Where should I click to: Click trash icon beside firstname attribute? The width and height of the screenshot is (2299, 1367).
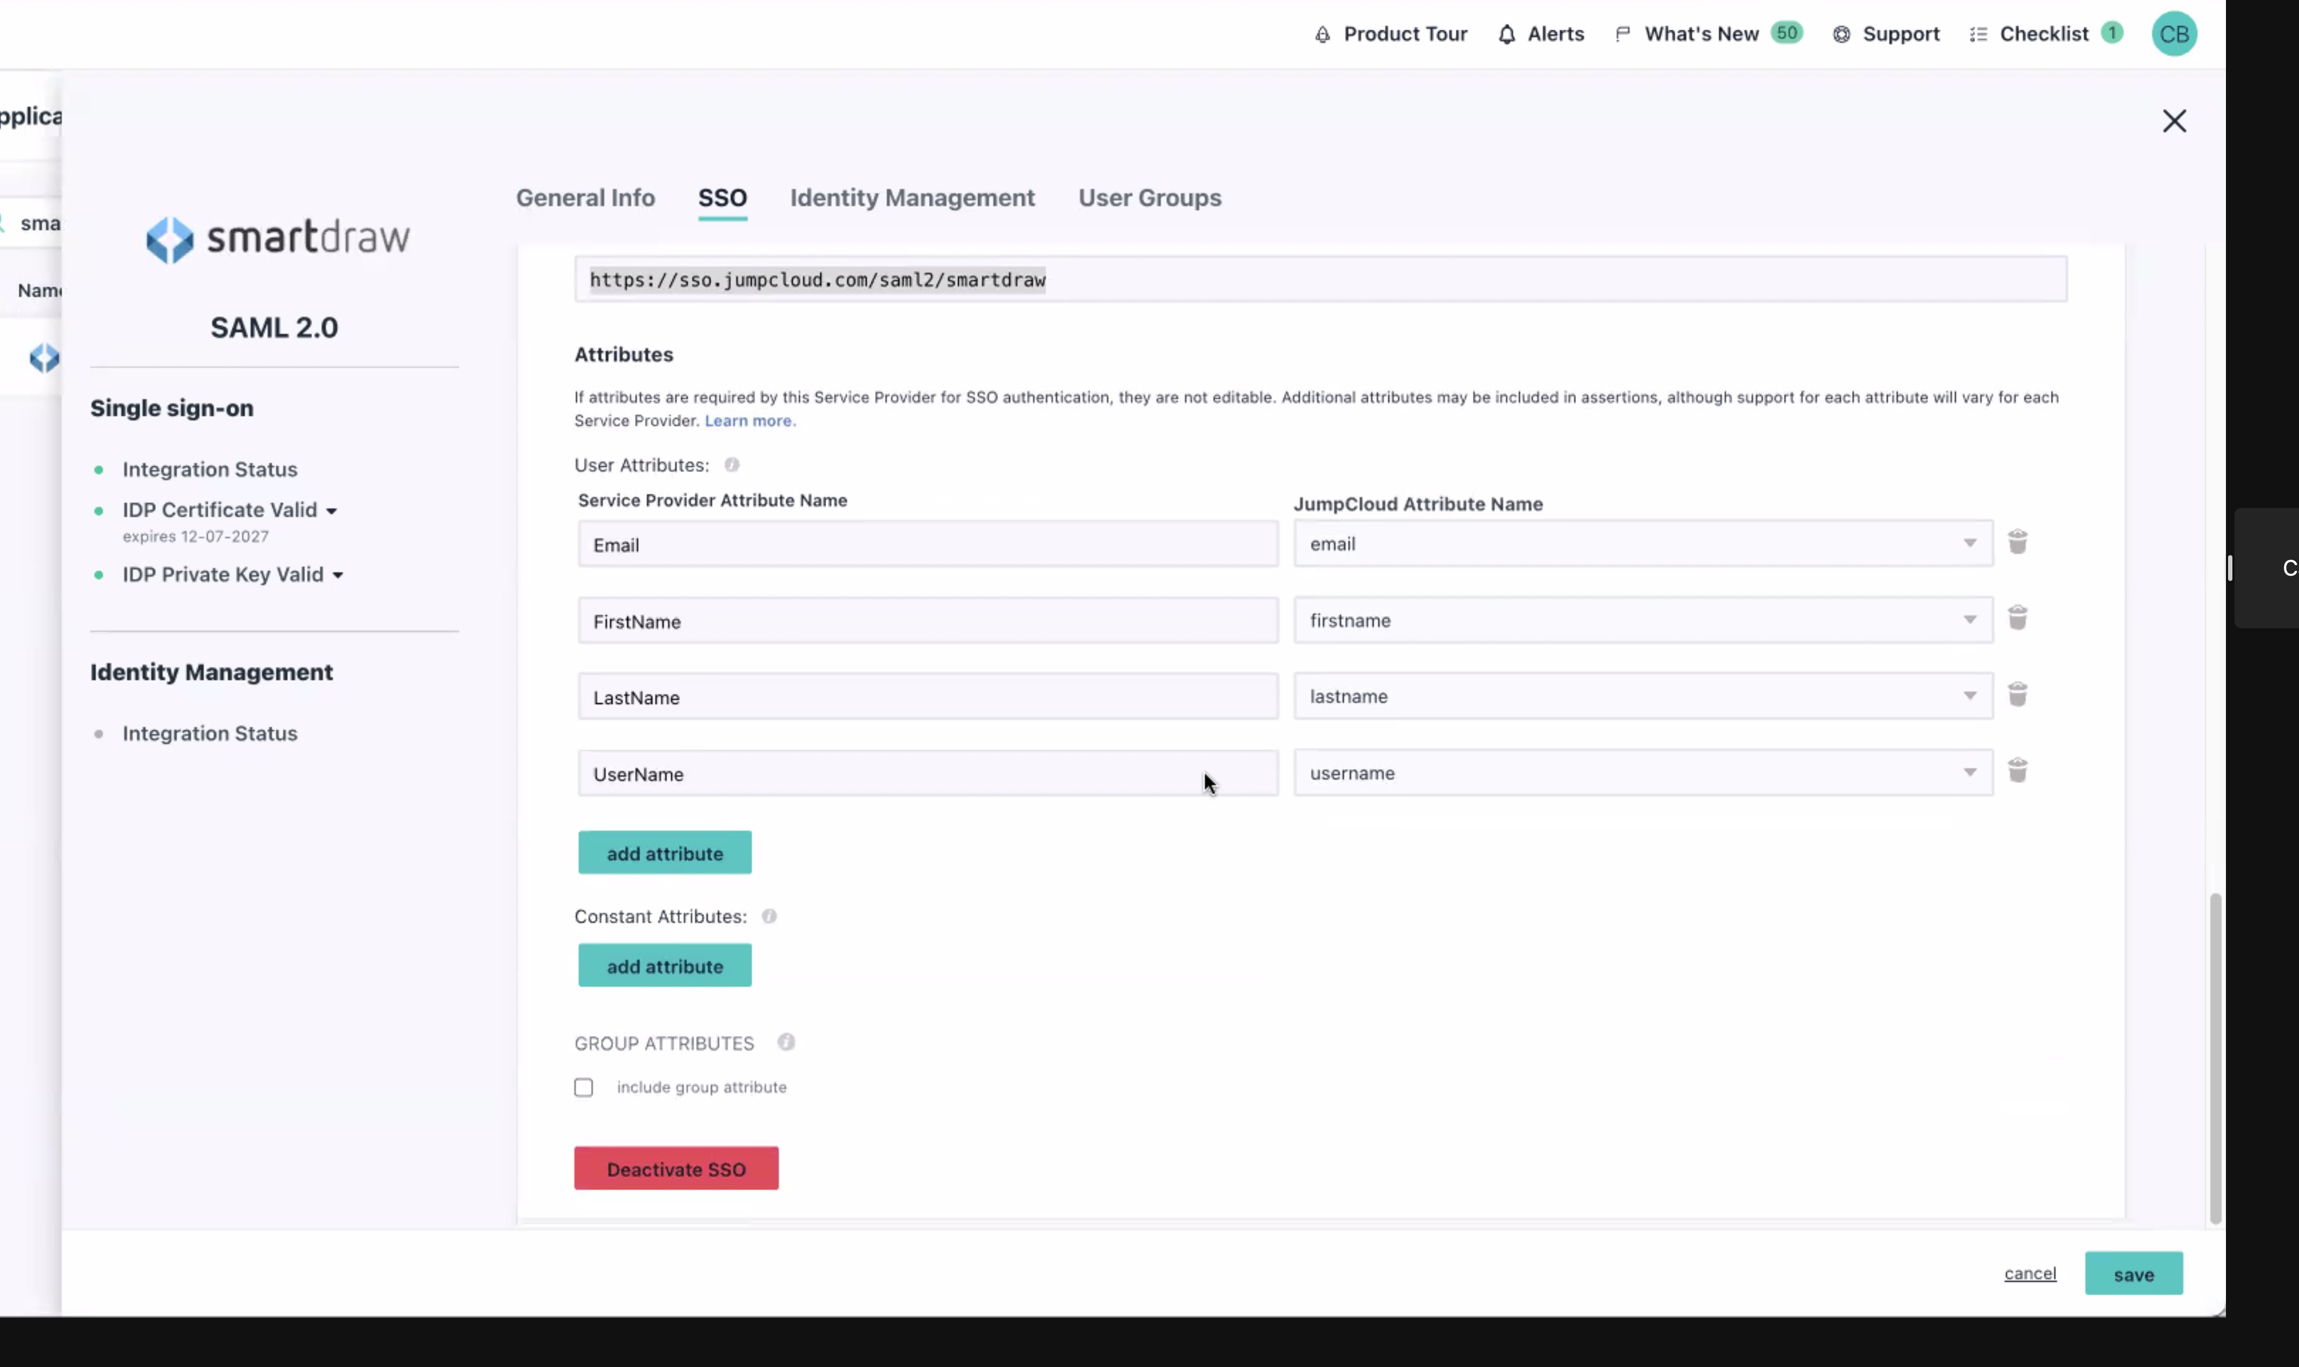2017,618
